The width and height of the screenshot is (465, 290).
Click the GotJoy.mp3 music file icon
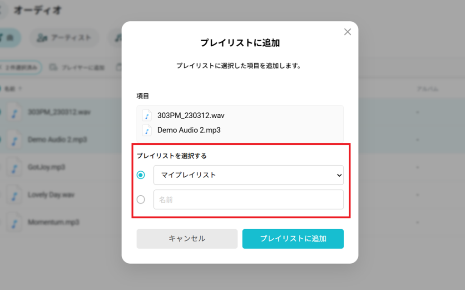15,168
